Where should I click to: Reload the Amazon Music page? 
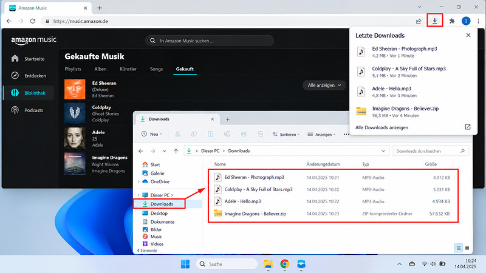pyautogui.click(x=33, y=21)
